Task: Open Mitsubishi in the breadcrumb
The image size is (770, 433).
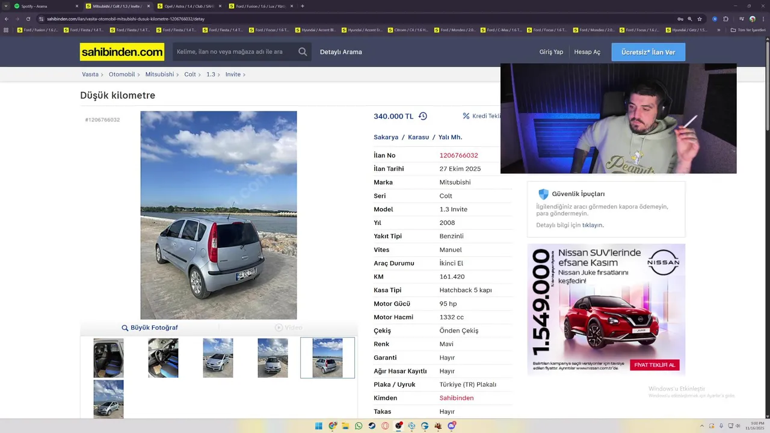Action: [x=159, y=75]
